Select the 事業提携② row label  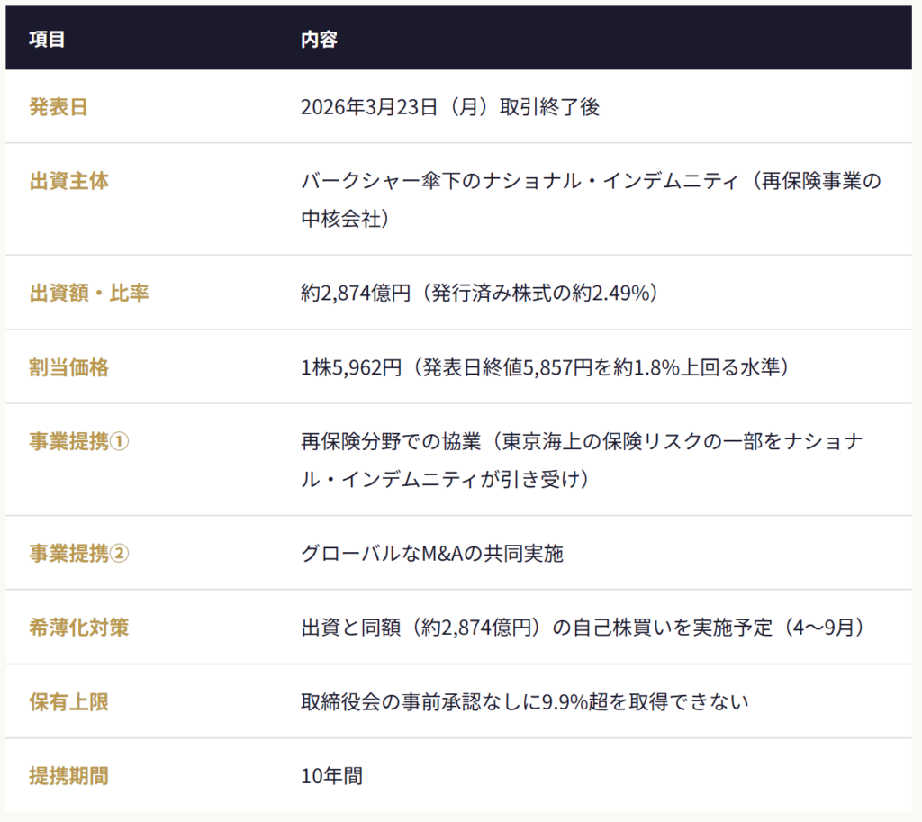click(x=79, y=553)
